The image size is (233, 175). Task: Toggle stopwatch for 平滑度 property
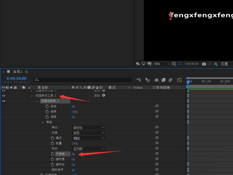click(x=52, y=154)
